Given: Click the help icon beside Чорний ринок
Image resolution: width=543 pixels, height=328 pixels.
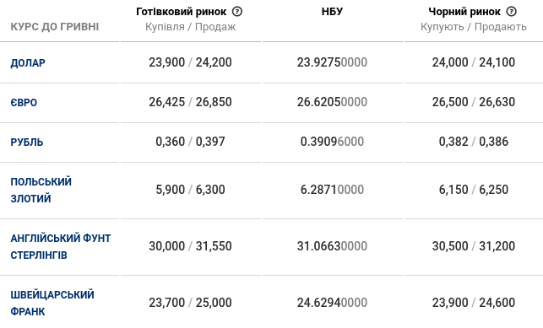Looking at the screenshot, I should point(512,12).
